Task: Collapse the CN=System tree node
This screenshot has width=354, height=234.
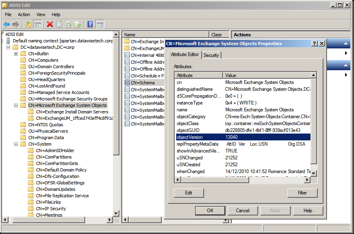Action: (16, 144)
